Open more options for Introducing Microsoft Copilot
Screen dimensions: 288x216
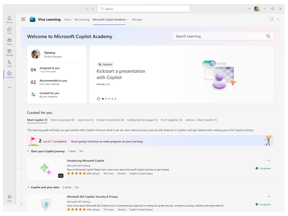[268, 160]
